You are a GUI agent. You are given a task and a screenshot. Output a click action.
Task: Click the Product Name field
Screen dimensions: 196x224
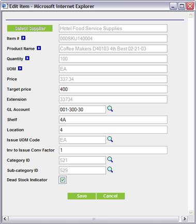[x=113, y=49]
